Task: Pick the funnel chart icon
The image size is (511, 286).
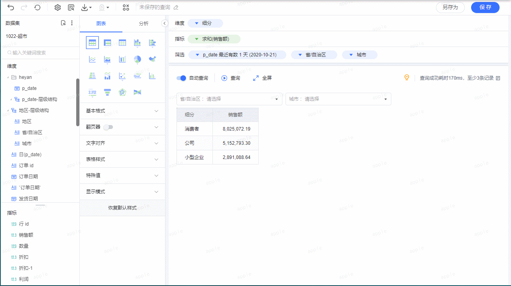Action: (x=107, y=92)
